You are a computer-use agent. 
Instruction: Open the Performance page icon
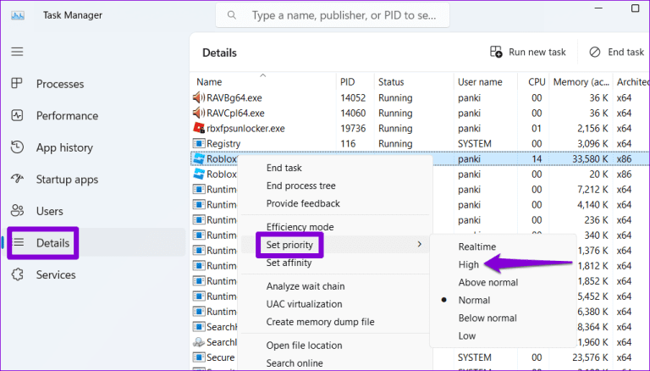tap(17, 116)
